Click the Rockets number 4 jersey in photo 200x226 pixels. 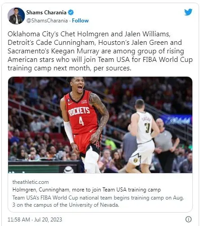click(x=81, y=115)
